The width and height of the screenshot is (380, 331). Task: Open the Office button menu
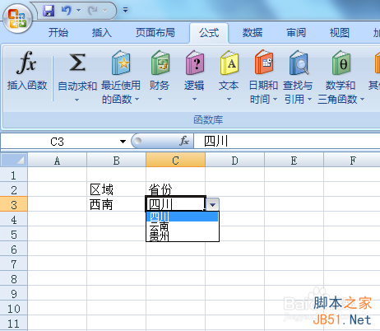17,18
